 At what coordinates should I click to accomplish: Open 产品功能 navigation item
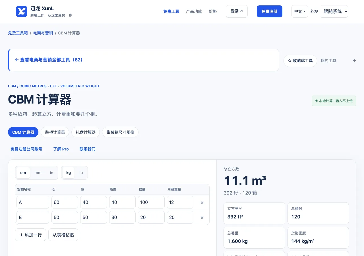[x=194, y=11]
